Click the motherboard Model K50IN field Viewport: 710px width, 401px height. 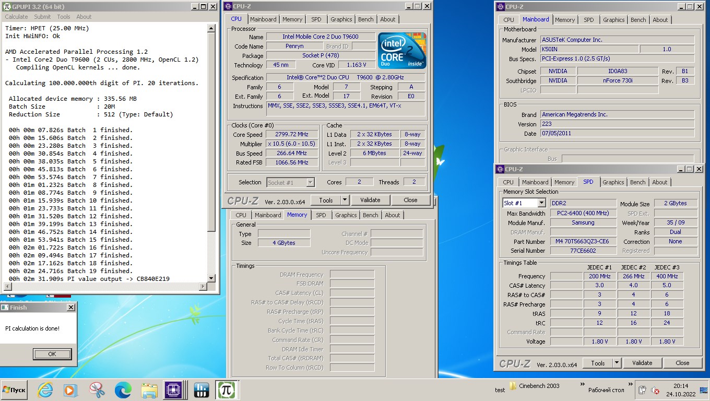pyautogui.click(x=589, y=50)
